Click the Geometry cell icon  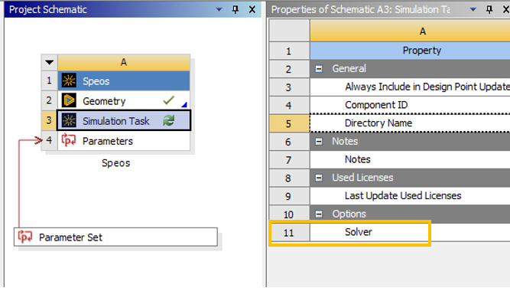69,100
